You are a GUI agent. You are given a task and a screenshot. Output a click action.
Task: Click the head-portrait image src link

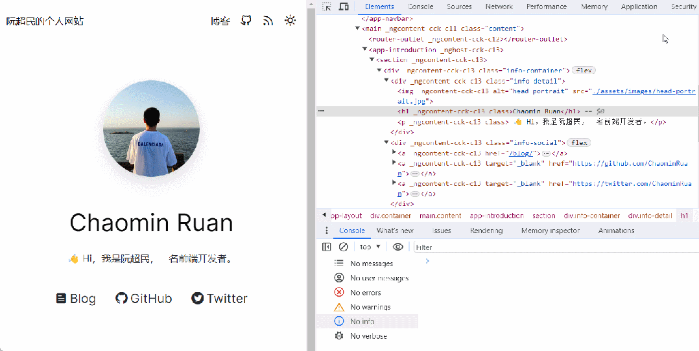coord(644,91)
